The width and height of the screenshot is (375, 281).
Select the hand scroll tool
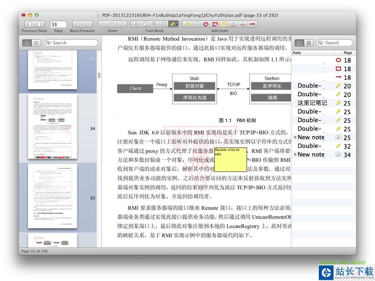click(x=145, y=24)
